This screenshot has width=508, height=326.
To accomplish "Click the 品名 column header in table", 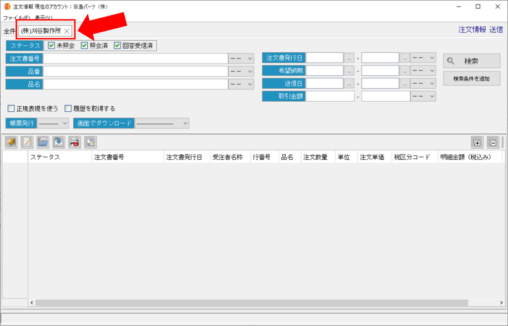I will tap(290, 157).
